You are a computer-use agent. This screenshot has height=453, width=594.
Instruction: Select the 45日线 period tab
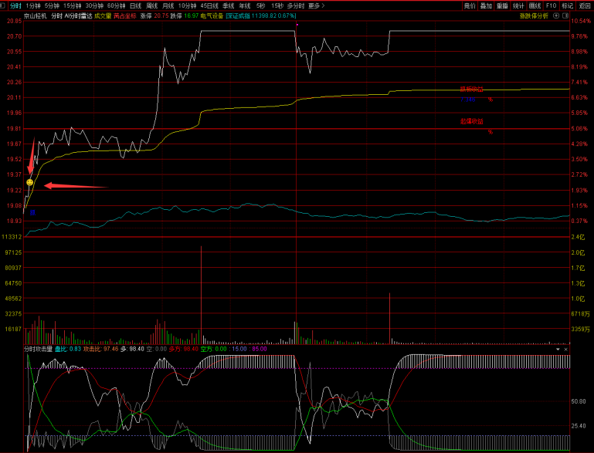[209, 5]
